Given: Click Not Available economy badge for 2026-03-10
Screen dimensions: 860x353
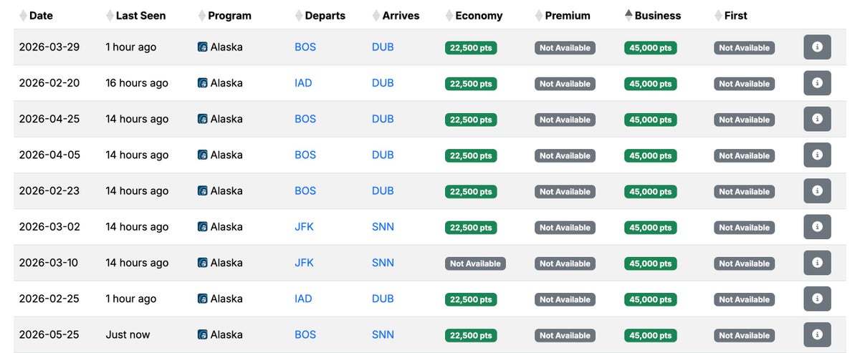Looking at the screenshot, I should [x=475, y=263].
